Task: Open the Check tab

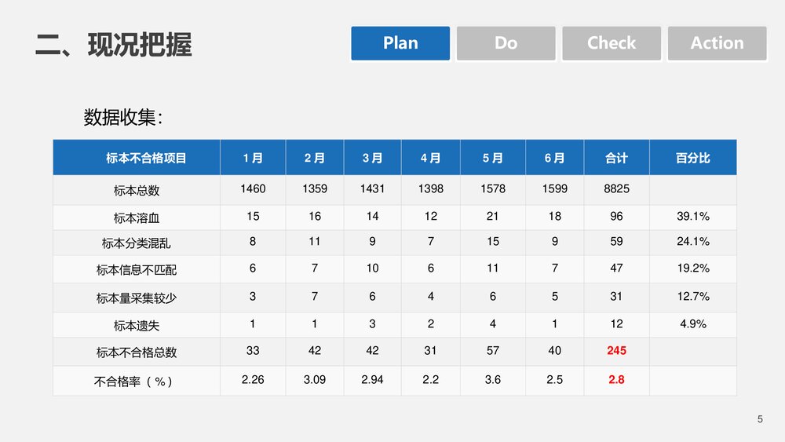Action: 612,43
